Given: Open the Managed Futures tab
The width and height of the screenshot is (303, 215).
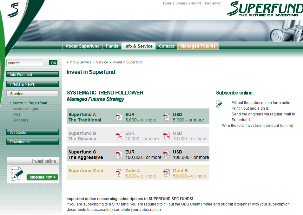Looking at the screenshot, I should point(198,46).
